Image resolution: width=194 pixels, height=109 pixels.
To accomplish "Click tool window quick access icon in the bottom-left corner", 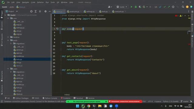I will [x=2, y=101].
